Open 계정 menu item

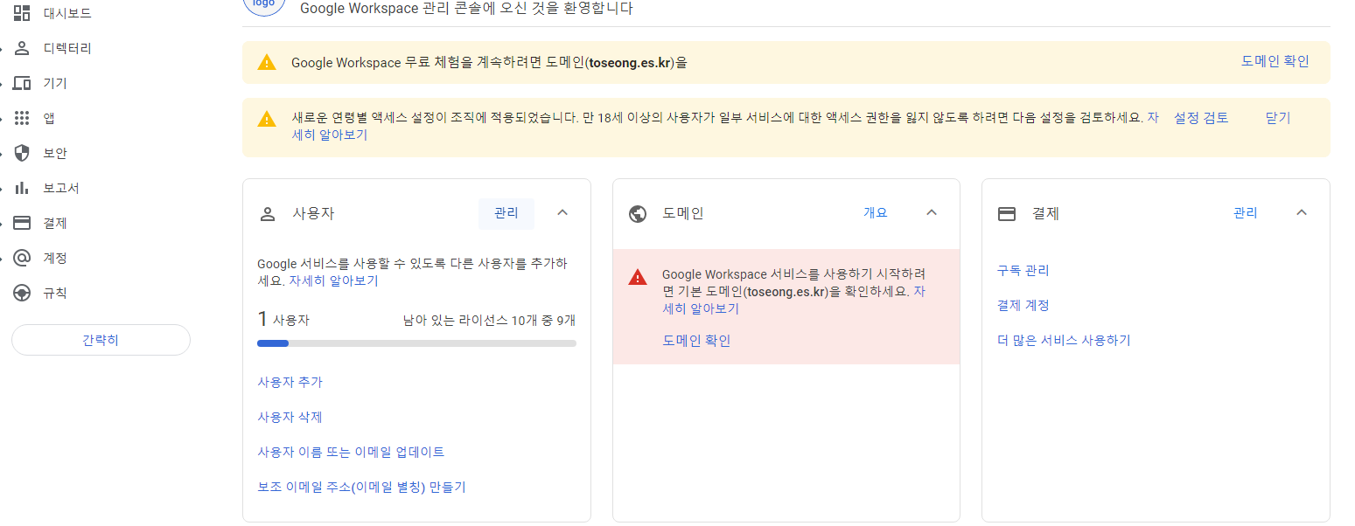[x=55, y=258]
